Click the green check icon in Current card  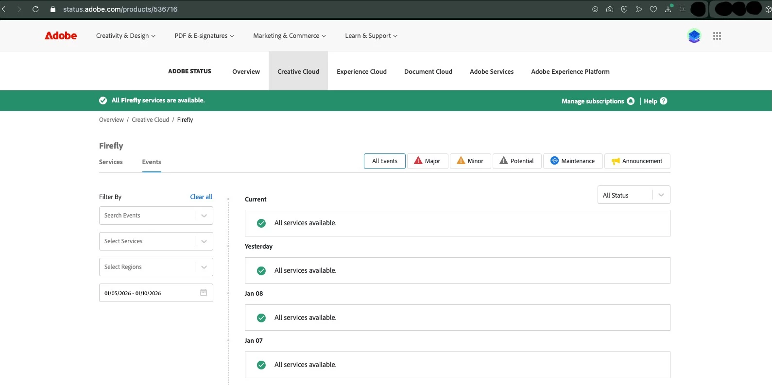[x=261, y=223]
